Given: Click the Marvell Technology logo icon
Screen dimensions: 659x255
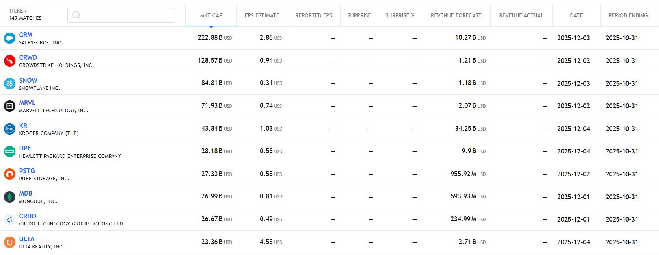Looking at the screenshot, I should [x=9, y=106].
